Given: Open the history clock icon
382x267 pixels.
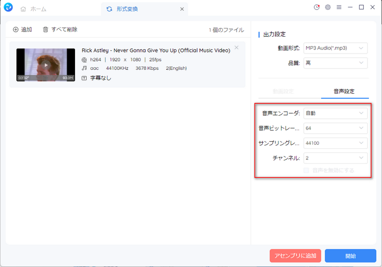Looking at the screenshot, I should click(x=317, y=8).
